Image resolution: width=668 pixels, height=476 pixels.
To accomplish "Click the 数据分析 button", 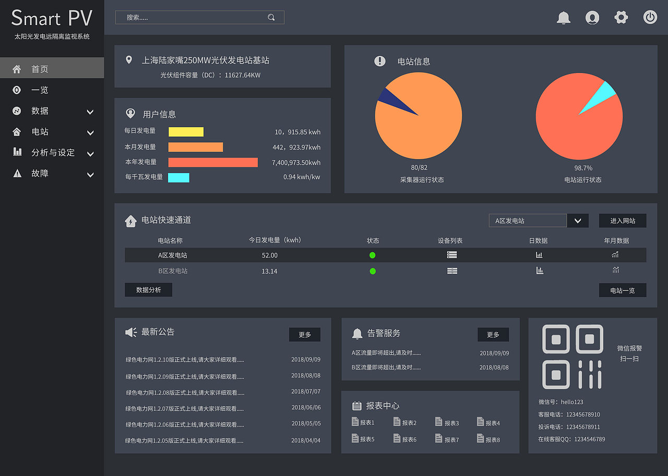I will click(x=148, y=290).
